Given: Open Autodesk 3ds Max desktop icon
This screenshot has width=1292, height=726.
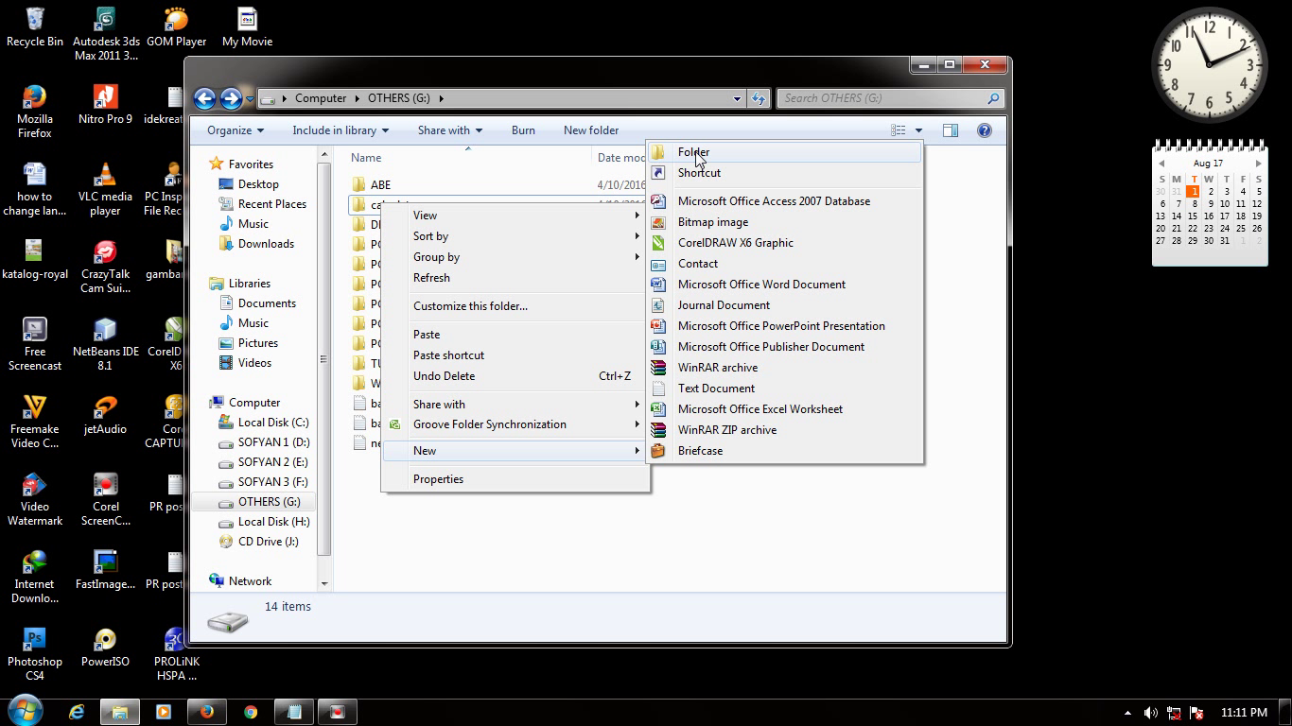Looking at the screenshot, I should tap(105, 34).
